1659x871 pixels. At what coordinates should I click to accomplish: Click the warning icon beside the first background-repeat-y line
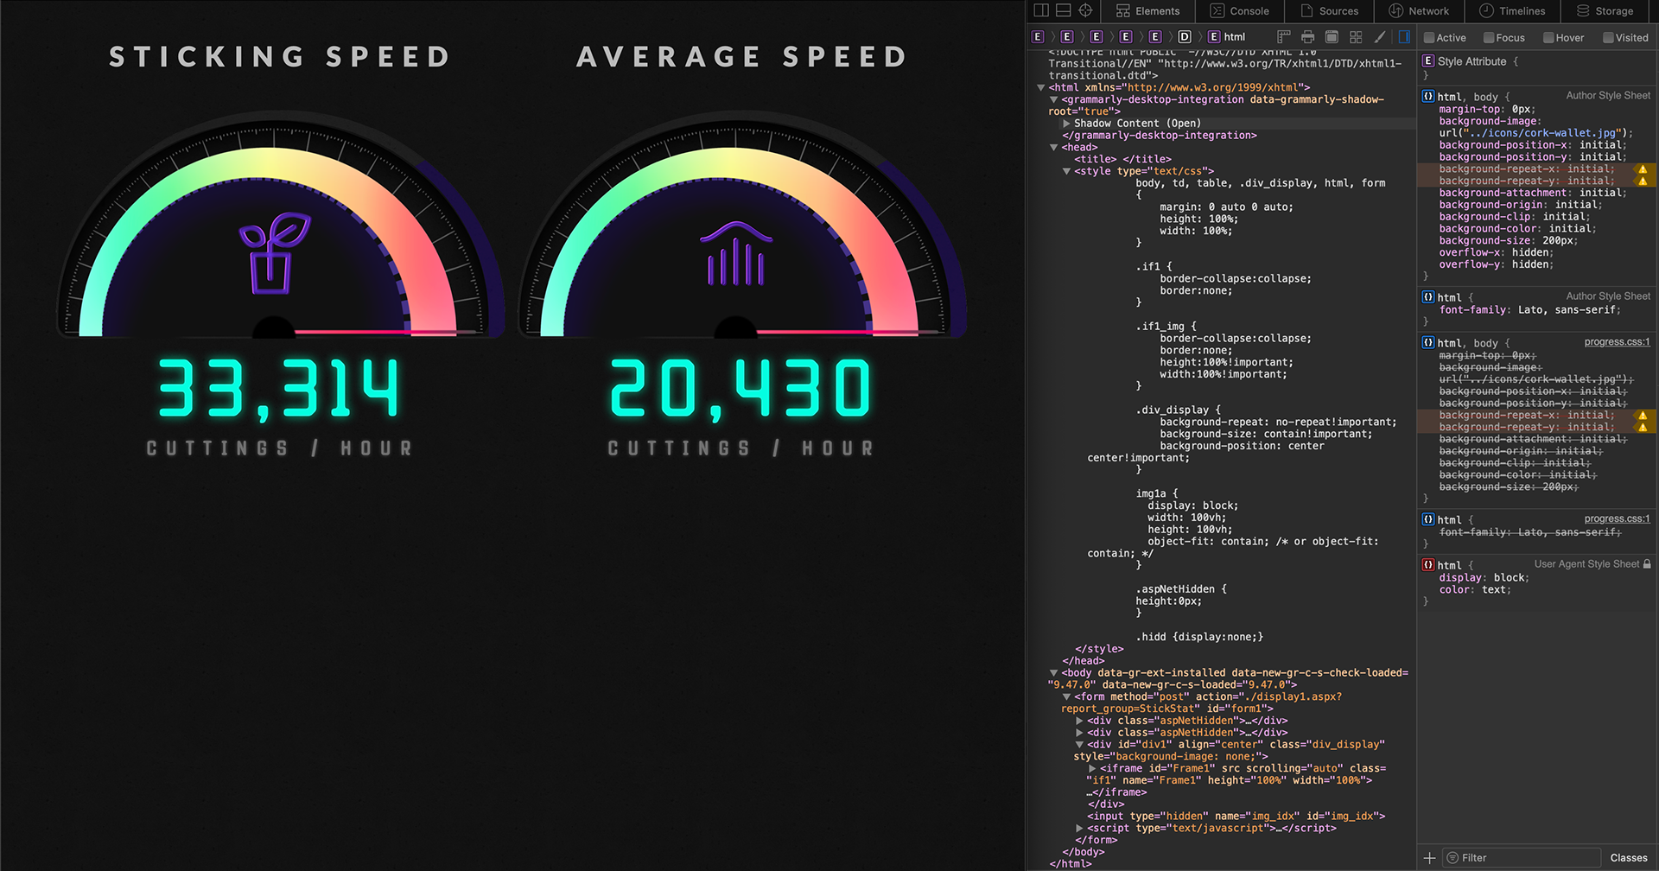click(x=1643, y=181)
